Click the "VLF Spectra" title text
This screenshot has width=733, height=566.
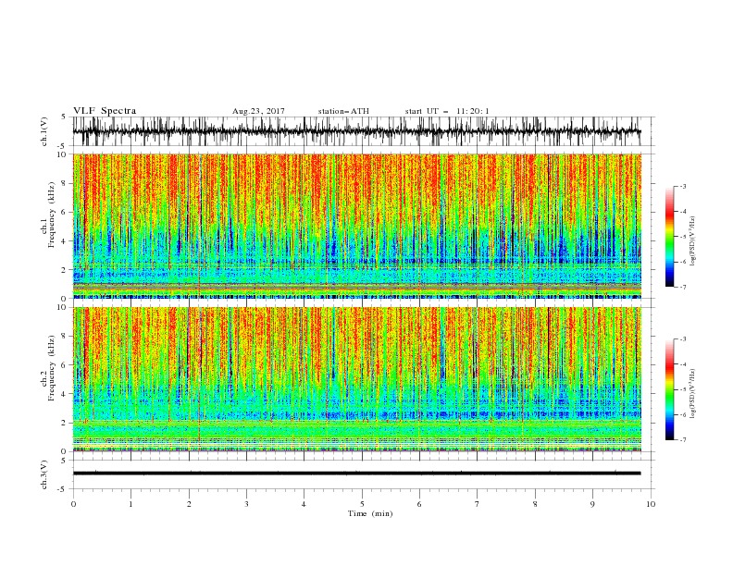(105, 111)
